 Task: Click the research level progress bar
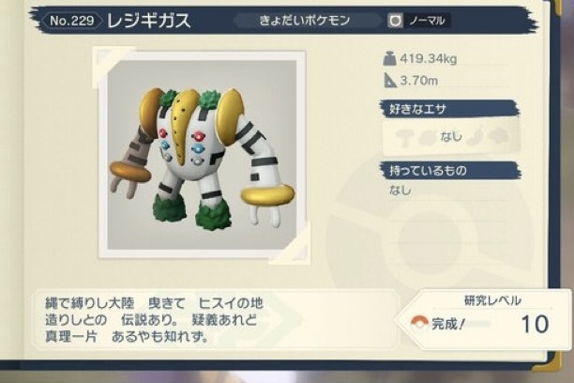pyautogui.click(x=479, y=324)
